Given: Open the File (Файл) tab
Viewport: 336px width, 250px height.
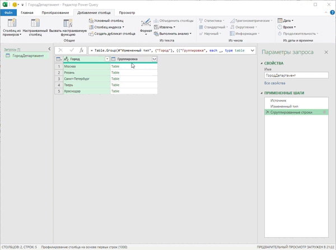Looking at the screenshot, I should [8, 13].
